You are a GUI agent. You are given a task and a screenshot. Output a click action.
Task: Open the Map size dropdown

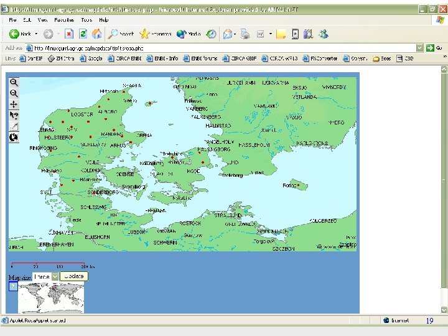click(55, 276)
